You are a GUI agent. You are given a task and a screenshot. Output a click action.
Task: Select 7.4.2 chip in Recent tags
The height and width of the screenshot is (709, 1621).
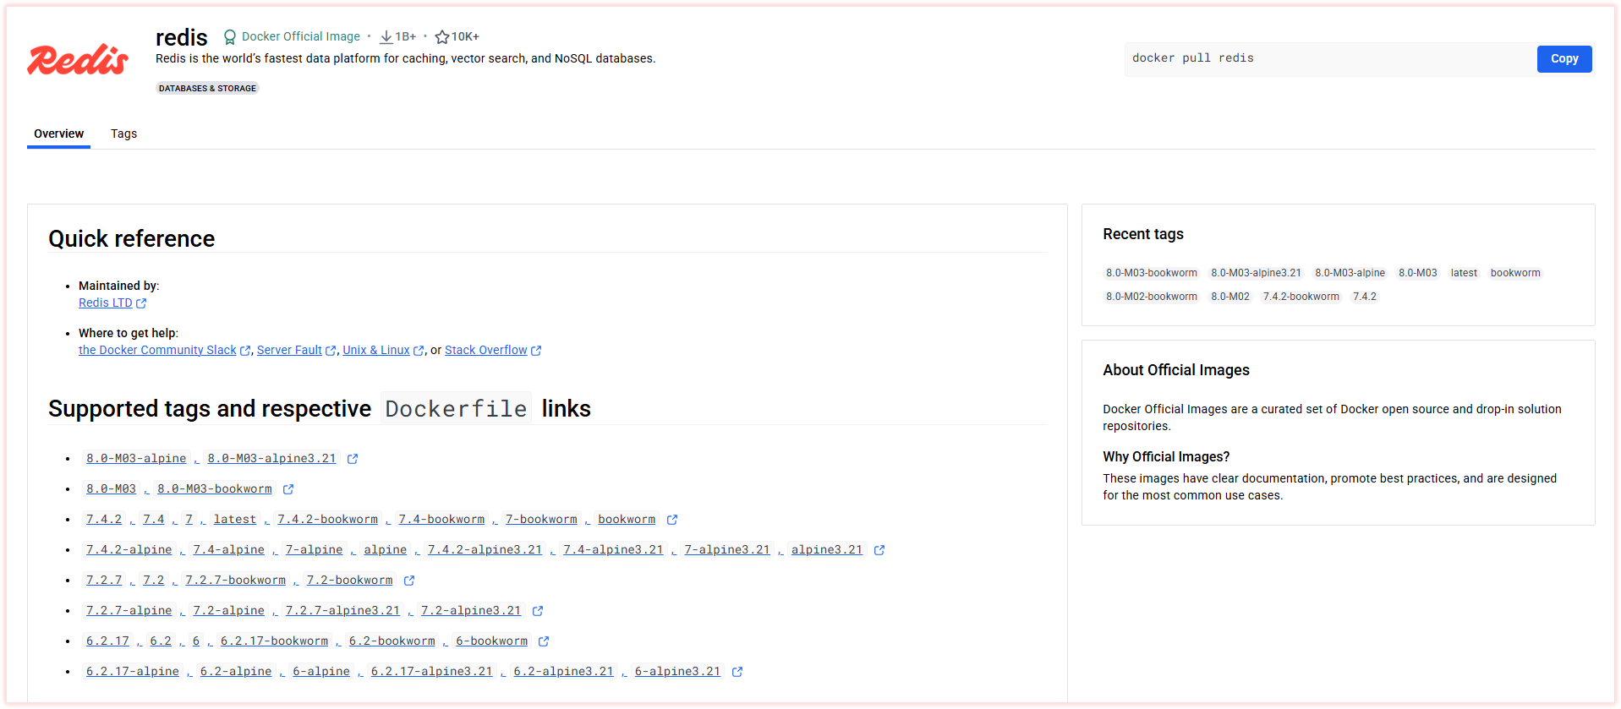[1365, 297]
